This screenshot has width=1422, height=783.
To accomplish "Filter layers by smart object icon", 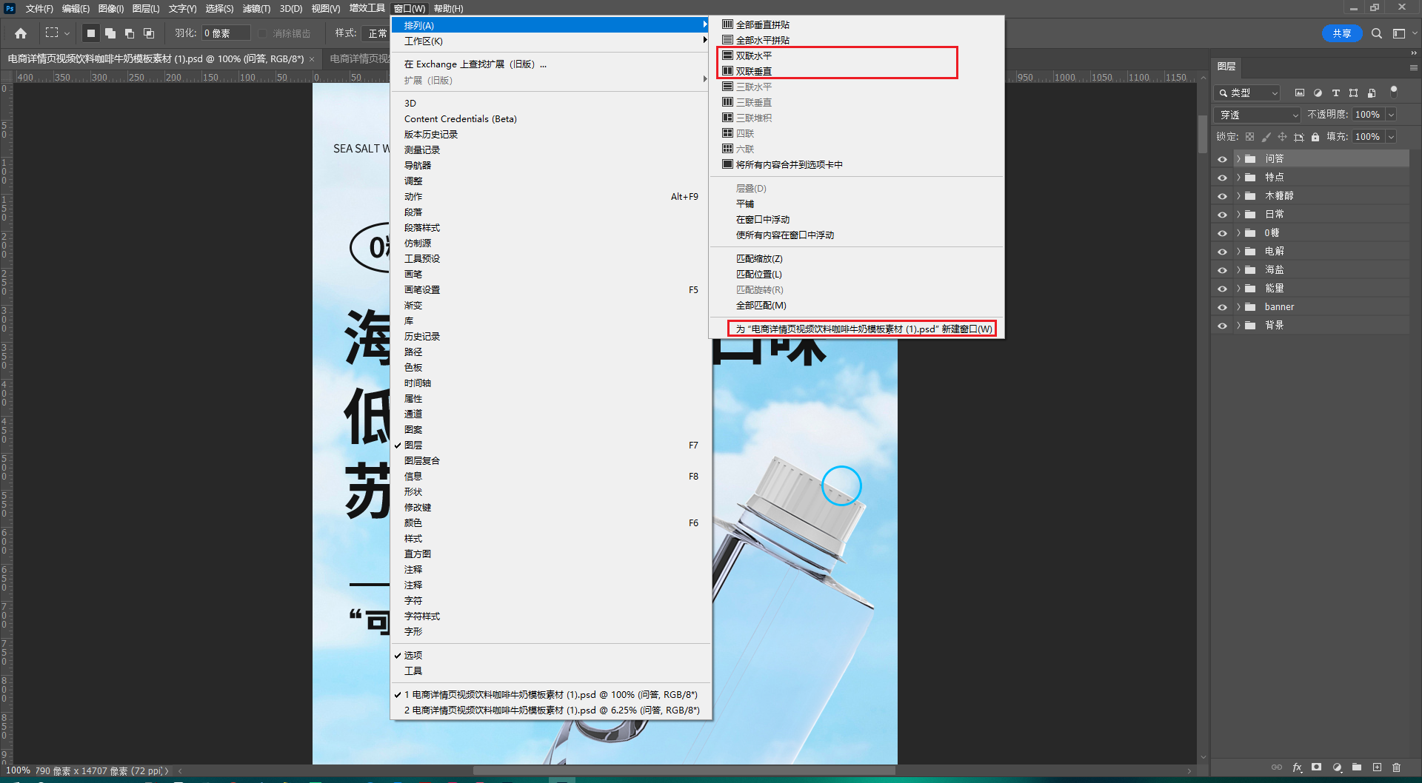I will pyautogui.click(x=1372, y=93).
